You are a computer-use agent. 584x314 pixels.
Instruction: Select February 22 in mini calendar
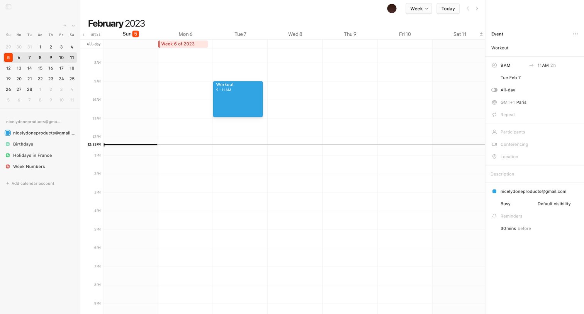(x=40, y=79)
